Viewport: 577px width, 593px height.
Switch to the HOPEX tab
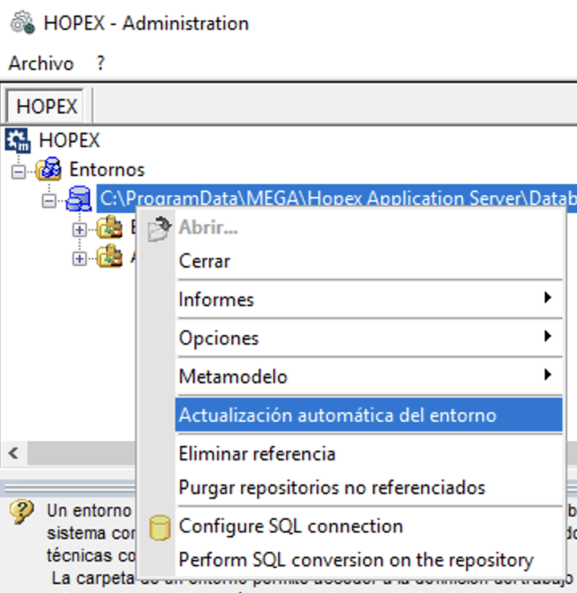click(x=46, y=106)
